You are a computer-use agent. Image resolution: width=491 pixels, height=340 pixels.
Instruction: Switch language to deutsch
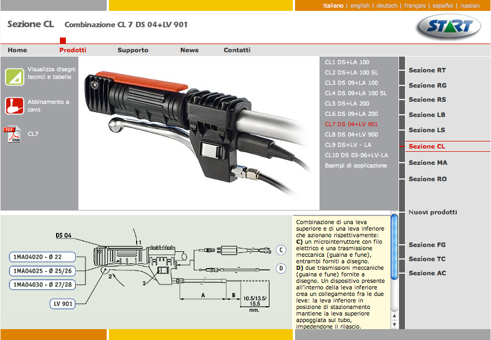(x=386, y=5)
